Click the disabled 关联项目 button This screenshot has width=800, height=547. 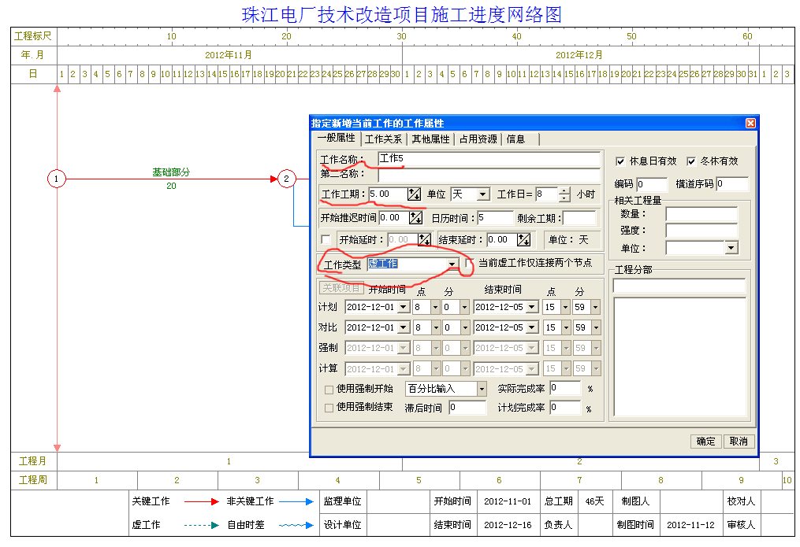341,288
